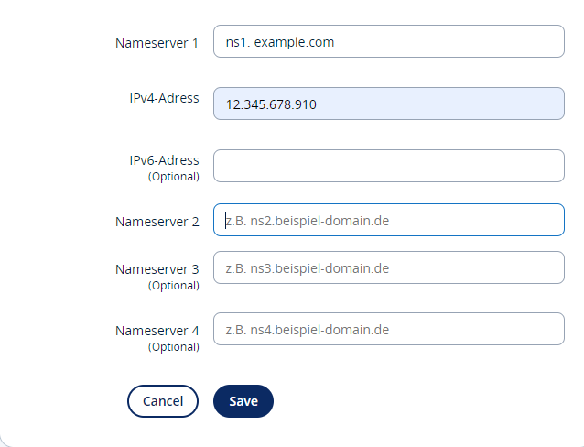Click the "z.B. ns4.beispiel-domain.de" placeholder text
The height and width of the screenshot is (447, 584).
pyautogui.click(x=308, y=329)
